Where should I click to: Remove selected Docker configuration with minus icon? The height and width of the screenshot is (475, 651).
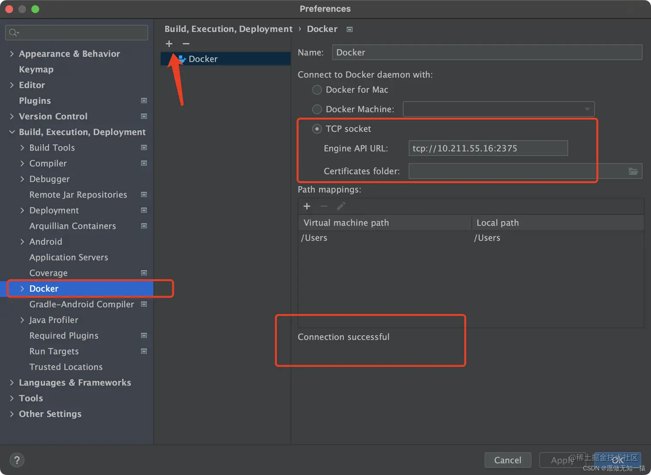186,44
